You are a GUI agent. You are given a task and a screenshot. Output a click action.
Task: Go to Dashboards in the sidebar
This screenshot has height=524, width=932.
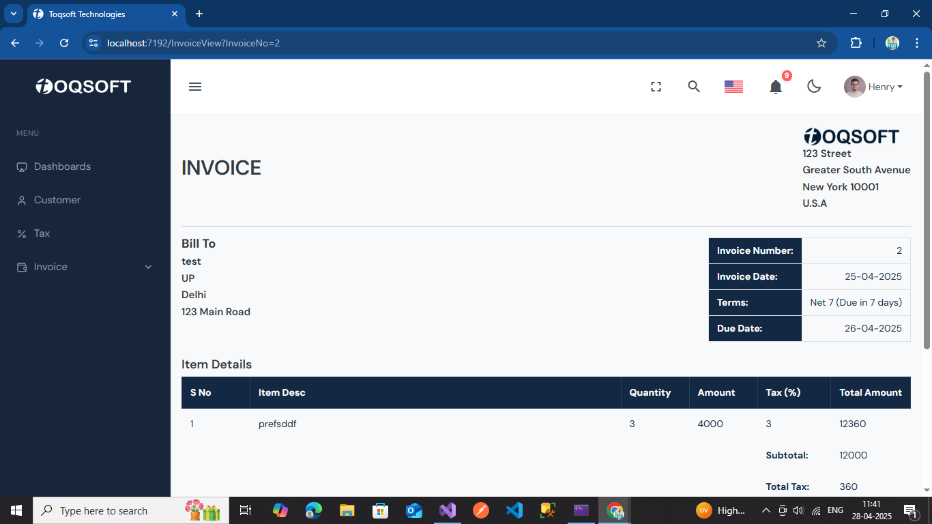click(x=62, y=166)
